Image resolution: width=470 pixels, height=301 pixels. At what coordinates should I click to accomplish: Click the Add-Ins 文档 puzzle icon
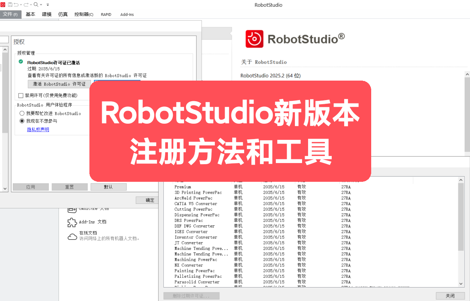[72, 223]
